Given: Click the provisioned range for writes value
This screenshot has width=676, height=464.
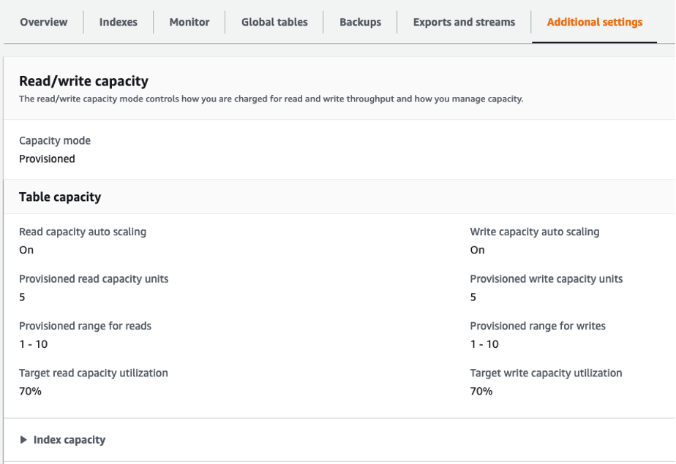Looking at the screenshot, I should coord(484,343).
